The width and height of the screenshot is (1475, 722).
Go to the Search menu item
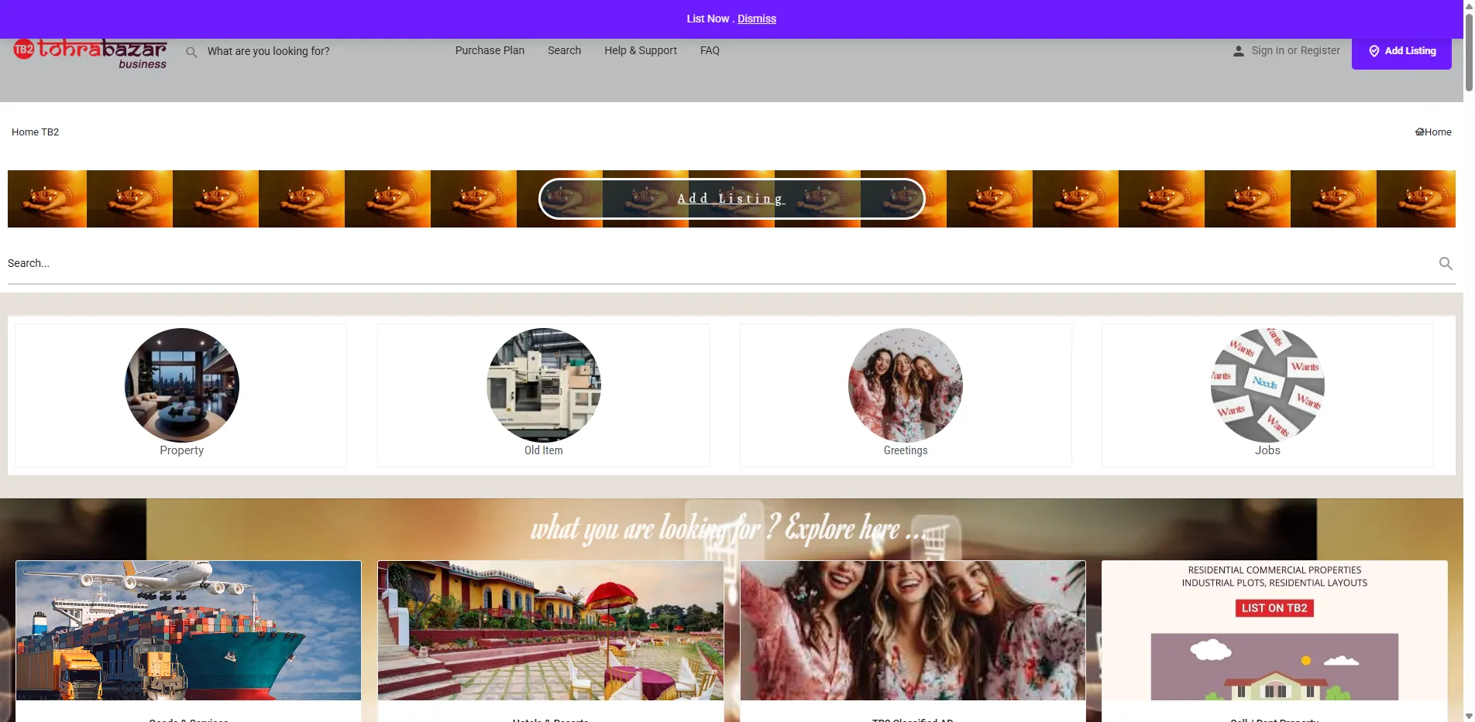click(x=564, y=50)
